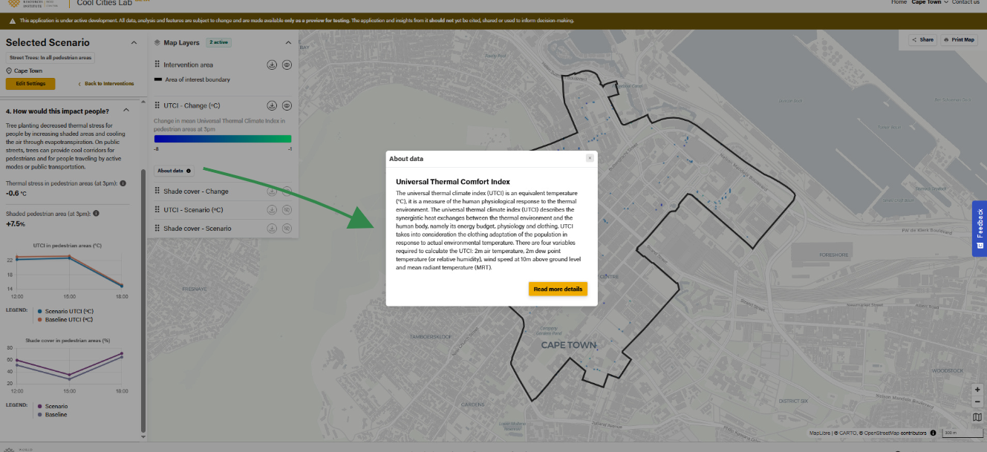Download the Intervention area layer
This screenshot has width=987, height=452.
click(272, 65)
